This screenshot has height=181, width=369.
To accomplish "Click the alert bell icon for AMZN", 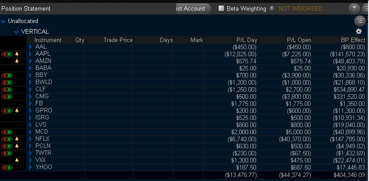I will [17, 61].
